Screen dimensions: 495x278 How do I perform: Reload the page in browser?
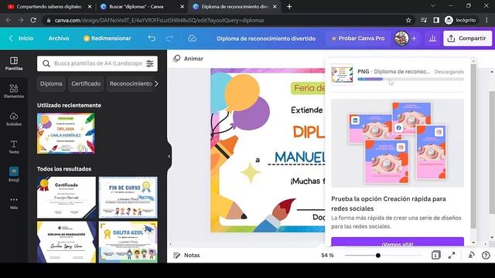[x=33, y=20]
